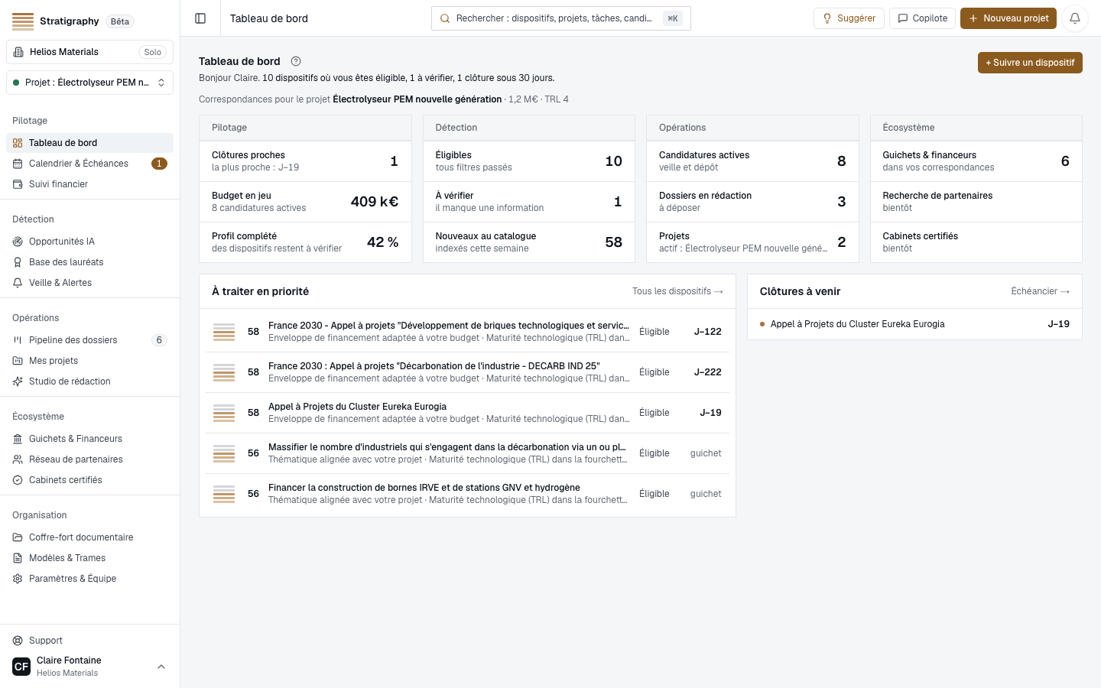
Task: Open Suivi financier page
Action: tap(89, 184)
